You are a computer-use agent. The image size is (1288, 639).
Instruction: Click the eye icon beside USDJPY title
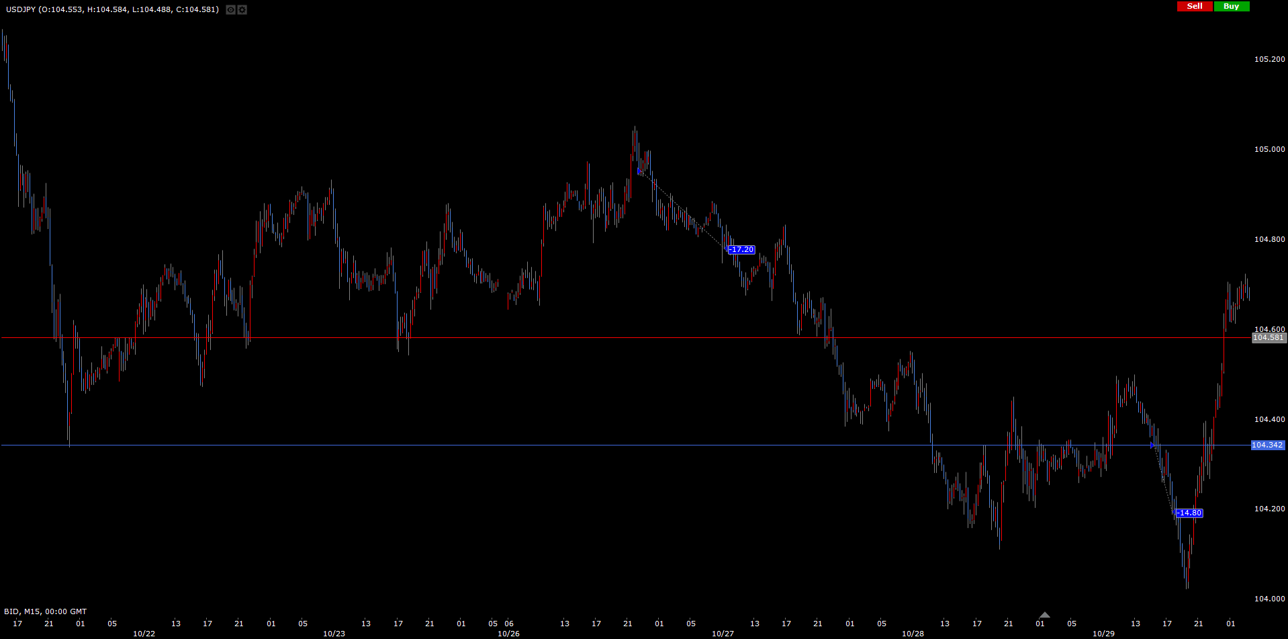point(230,10)
